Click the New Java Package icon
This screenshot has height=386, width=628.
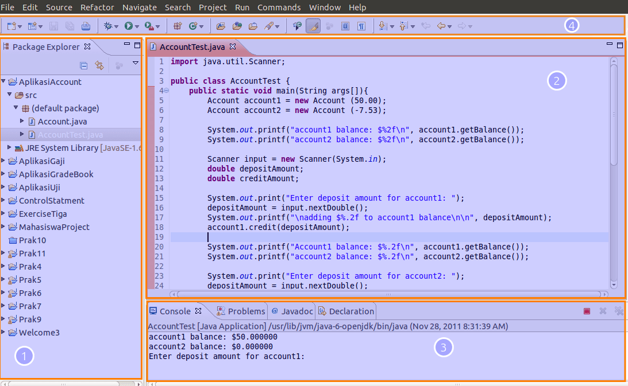(x=178, y=26)
